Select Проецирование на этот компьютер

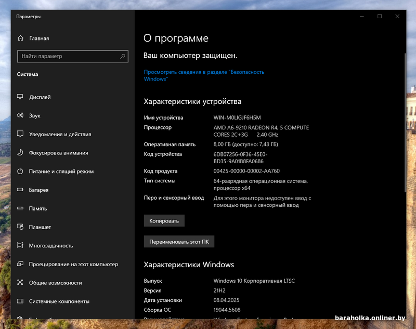73,264
